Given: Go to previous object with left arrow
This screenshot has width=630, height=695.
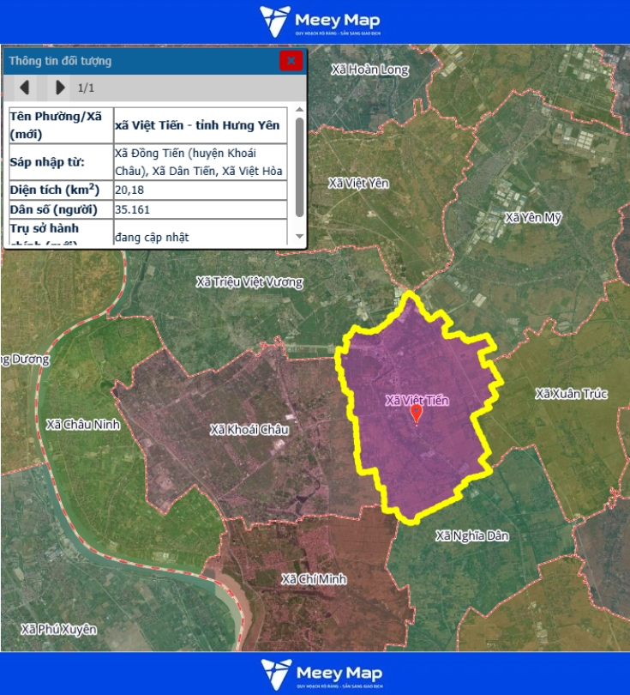Looking at the screenshot, I should tap(25, 88).
